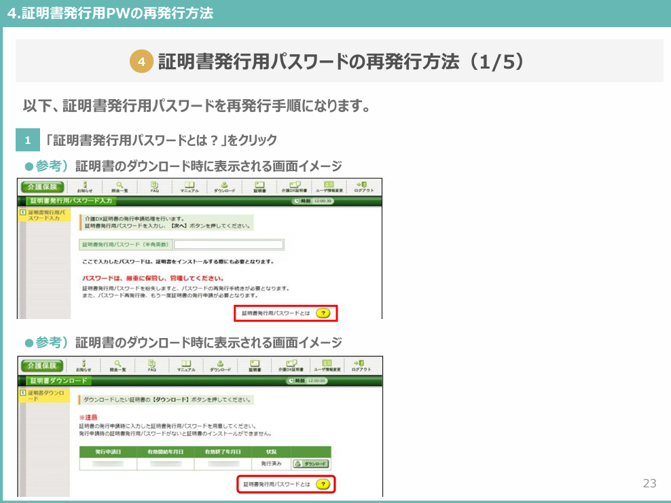Open ユーザ情報変更 user settings icon
Viewport: 671px width, 503px height.
click(329, 186)
